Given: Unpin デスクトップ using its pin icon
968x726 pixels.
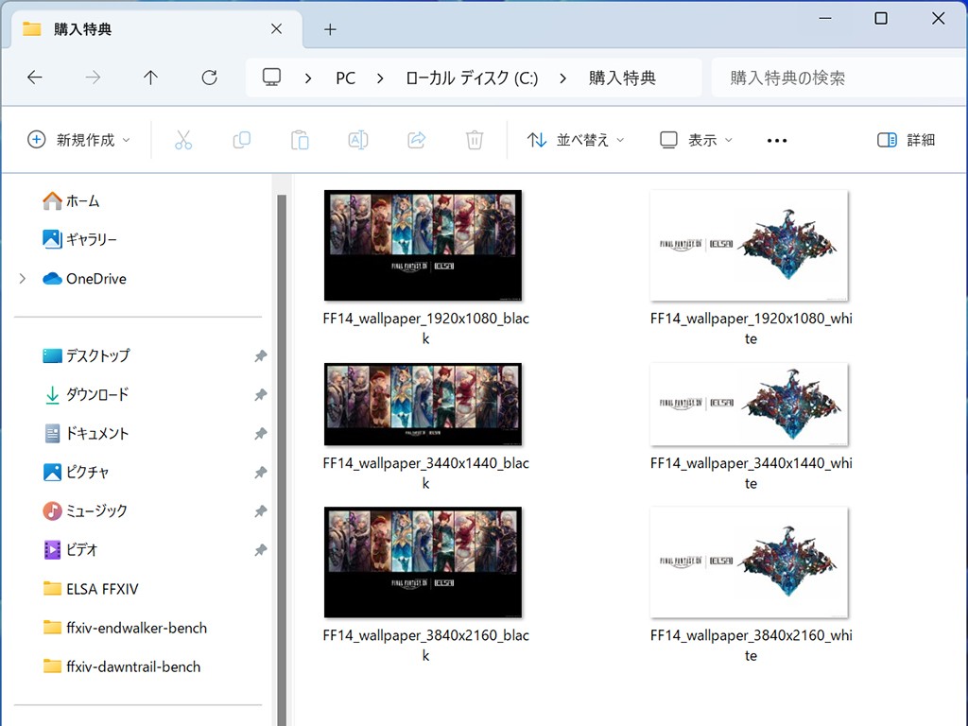Looking at the screenshot, I should 260,356.
